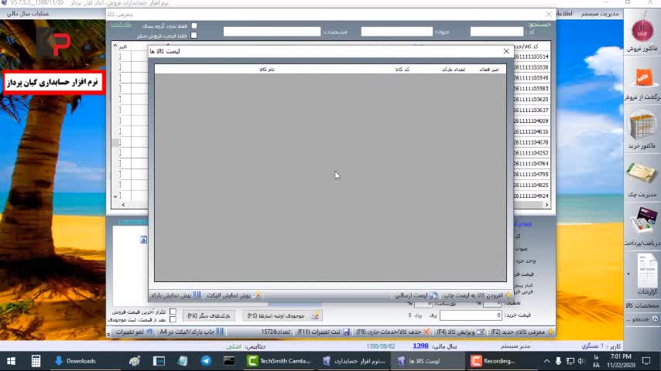661x371 pixels.
Task: Open Calculator from the Windows taskbar
Action: [36, 361]
